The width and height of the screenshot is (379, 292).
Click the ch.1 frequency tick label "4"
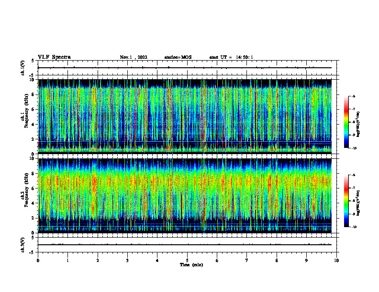tap(33, 125)
